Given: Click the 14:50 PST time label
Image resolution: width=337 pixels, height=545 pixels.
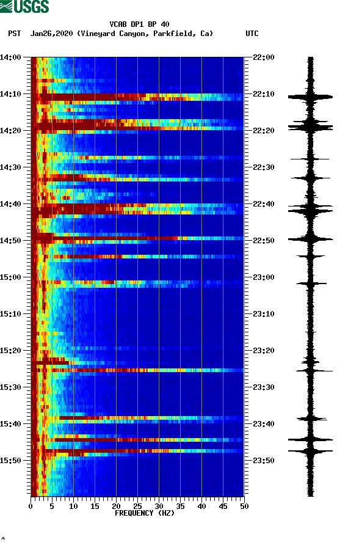Looking at the screenshot, I should tap(10, 241).
